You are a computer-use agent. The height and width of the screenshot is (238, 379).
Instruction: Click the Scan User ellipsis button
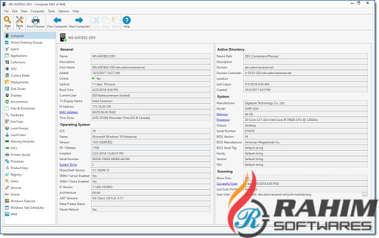364,194
